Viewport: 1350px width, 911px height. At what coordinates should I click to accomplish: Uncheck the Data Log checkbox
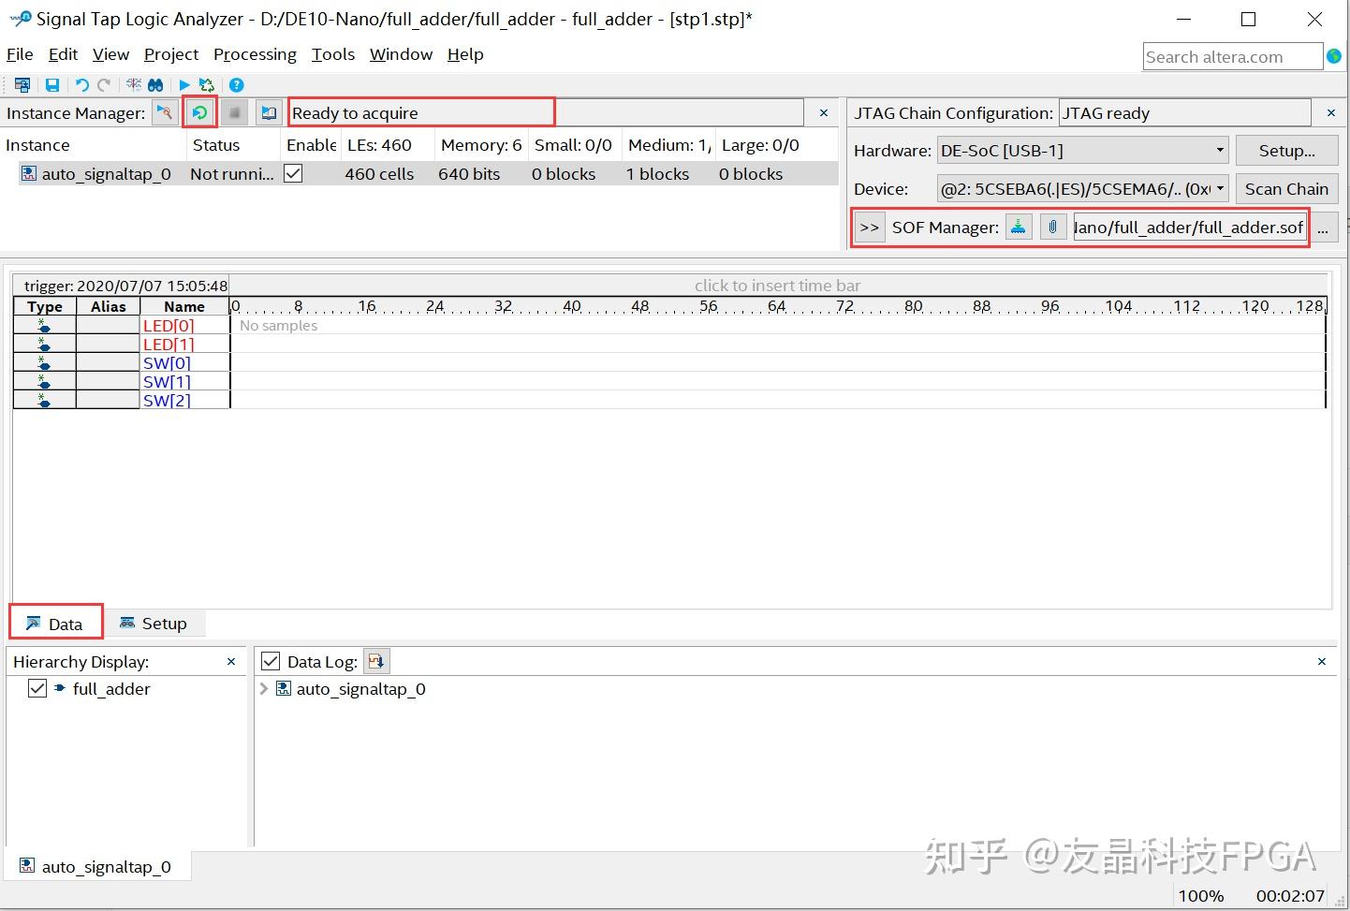271,661
